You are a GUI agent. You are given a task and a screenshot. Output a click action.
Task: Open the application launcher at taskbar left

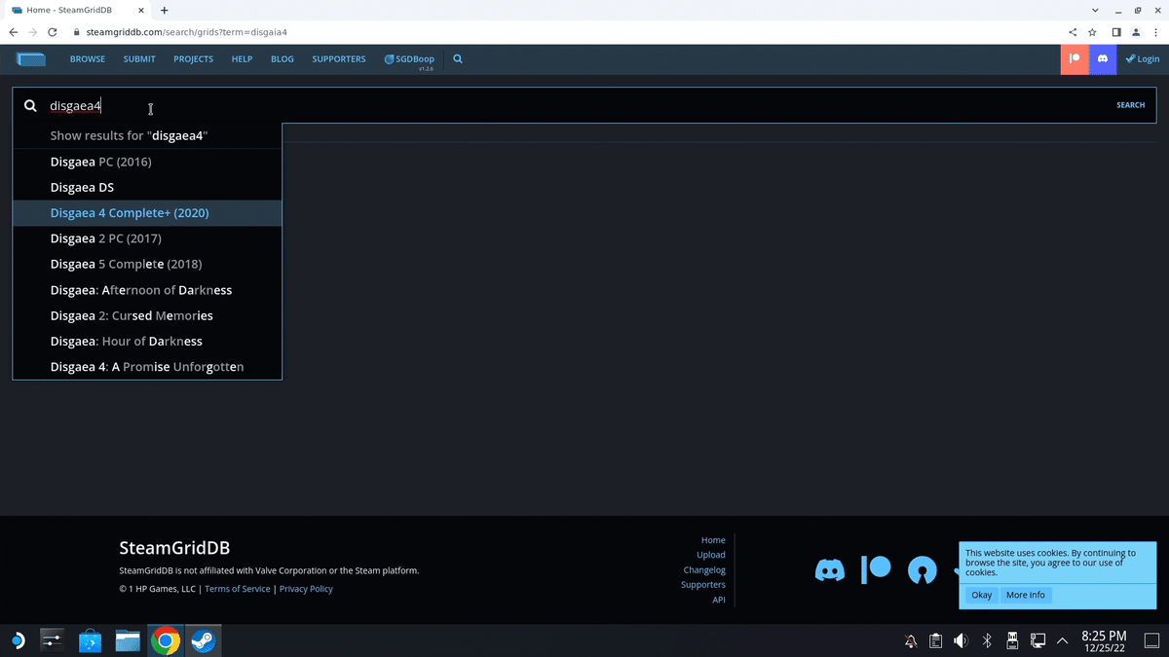point(17,640)
